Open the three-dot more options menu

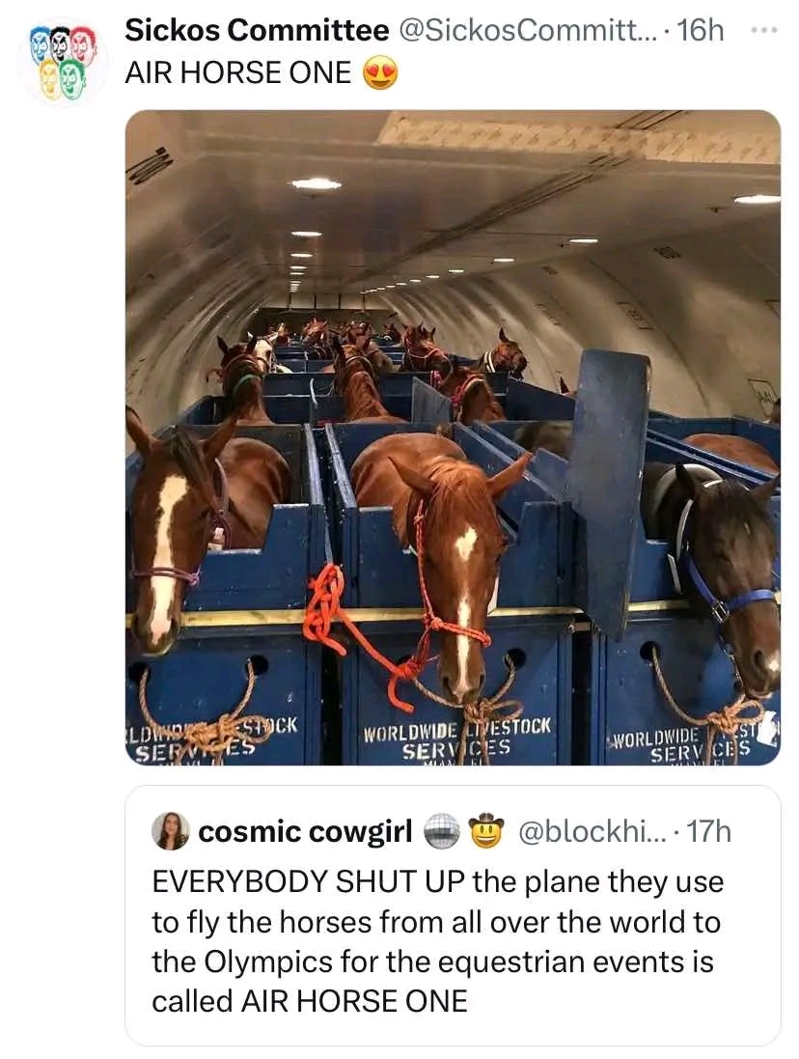(x=764, y=30)
